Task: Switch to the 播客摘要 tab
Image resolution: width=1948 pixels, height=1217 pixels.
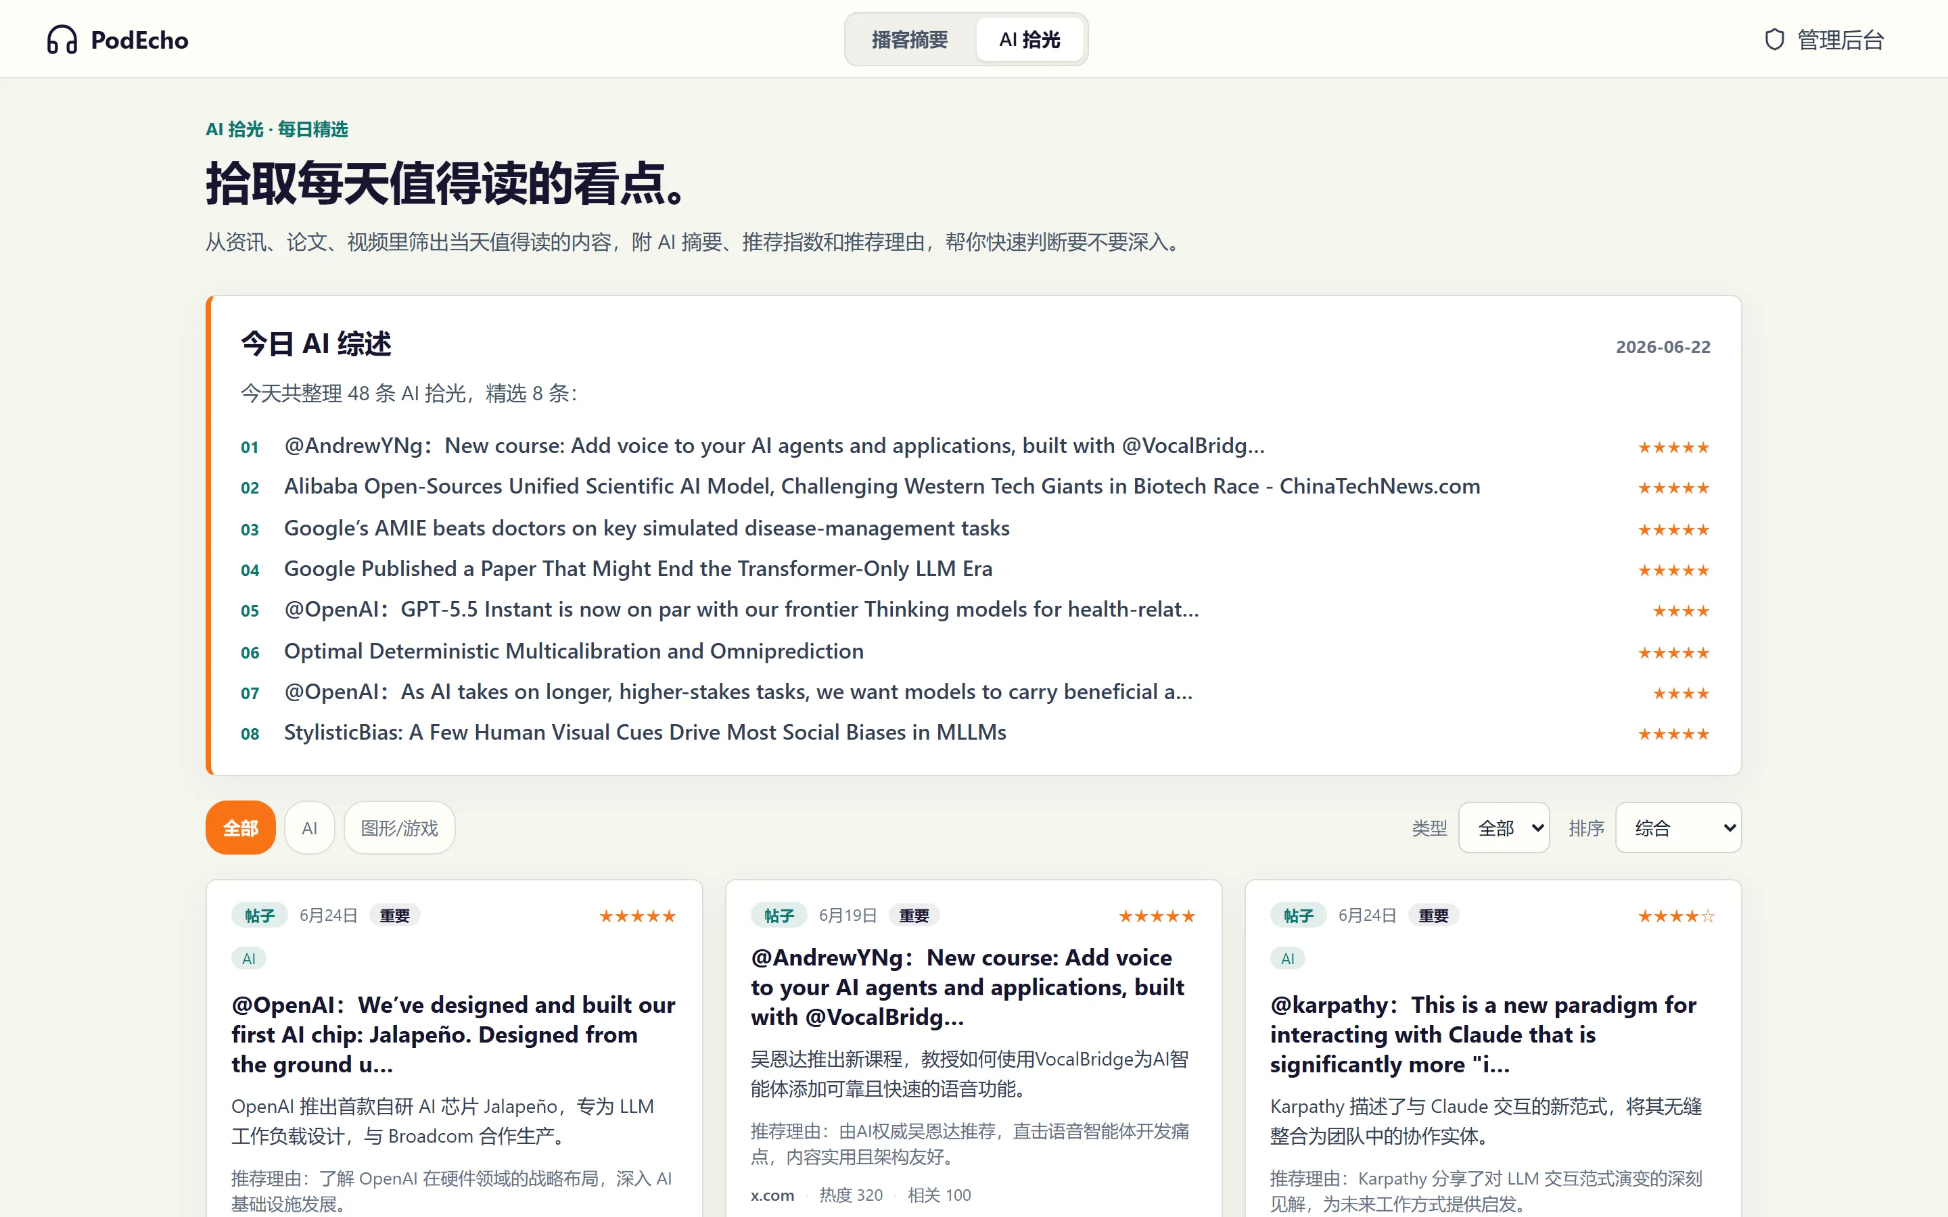Action: (910, 39)
